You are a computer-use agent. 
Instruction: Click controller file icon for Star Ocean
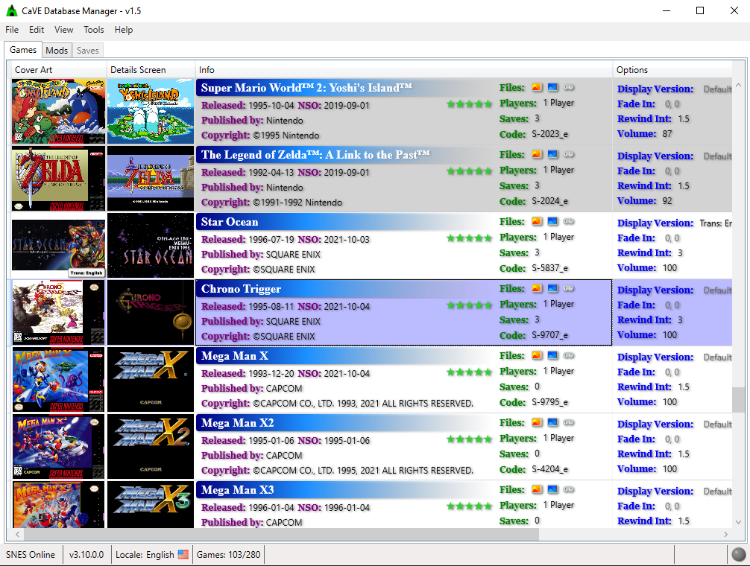568,221
